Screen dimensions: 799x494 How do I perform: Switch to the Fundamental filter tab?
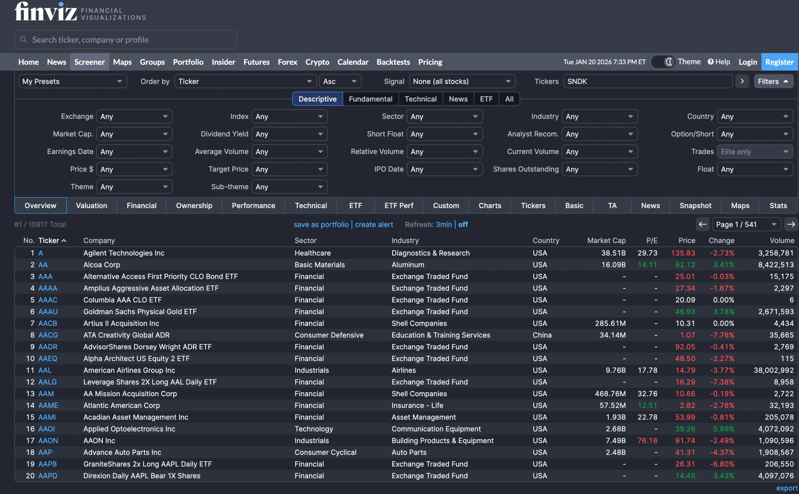[370, 99]
